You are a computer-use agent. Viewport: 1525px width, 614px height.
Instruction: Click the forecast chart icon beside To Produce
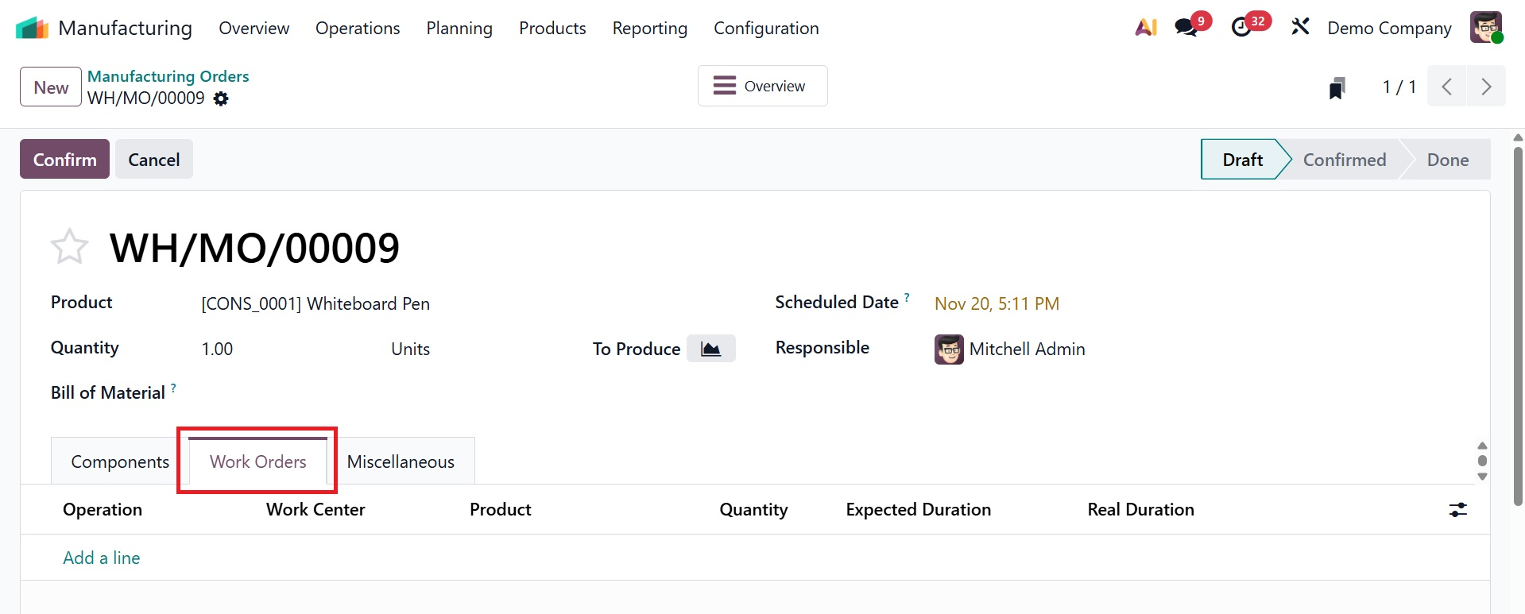(710, 349)
